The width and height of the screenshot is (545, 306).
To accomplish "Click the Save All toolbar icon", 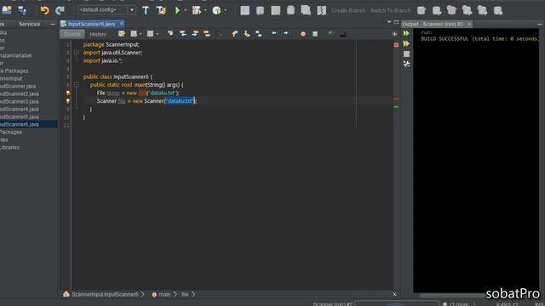I will pyautogui.click(x=22, y=10).
